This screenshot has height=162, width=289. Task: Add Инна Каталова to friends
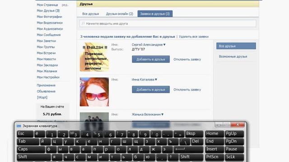point(151,90)
